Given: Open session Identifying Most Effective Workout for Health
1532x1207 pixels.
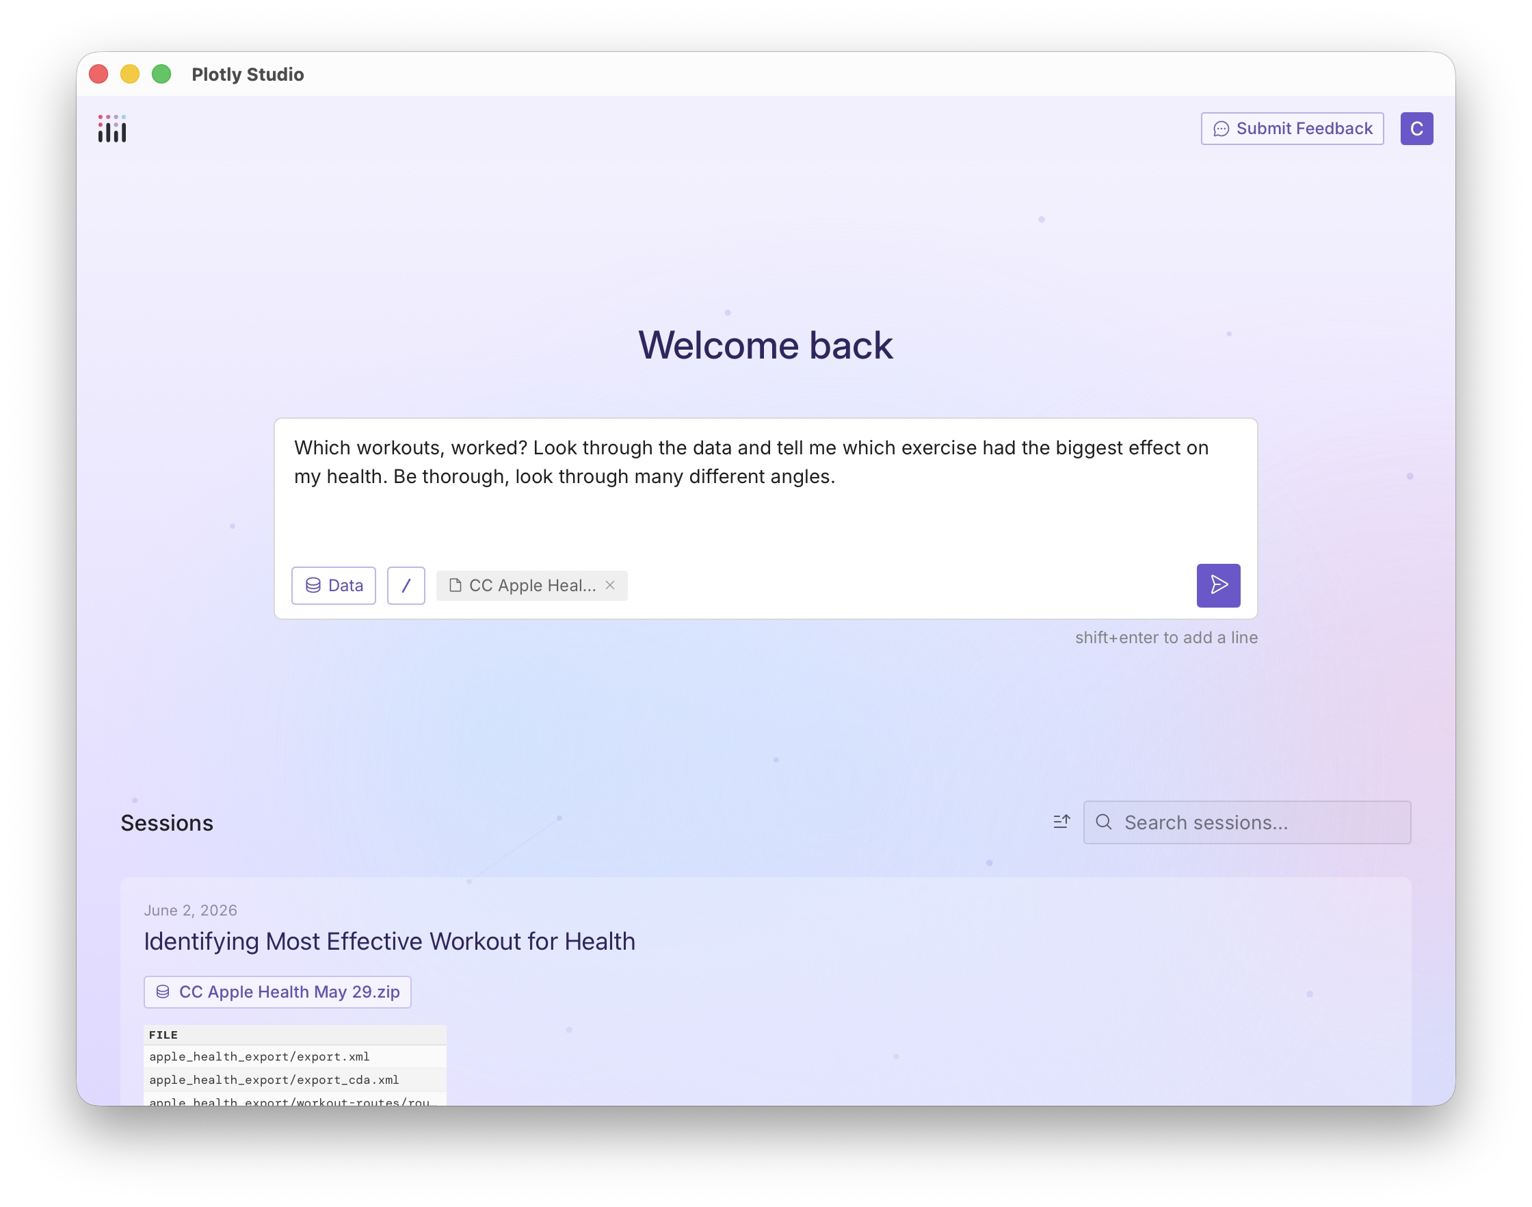Looking at the screenshot, I should pyautogui.click(x=389, y=942).
